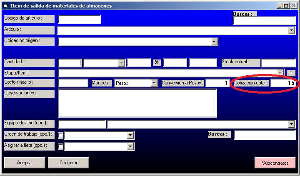Viewport: 300px width, 178px height.
Task: Enable the Asignar a flete checkbox
Action: pos(61,146)
